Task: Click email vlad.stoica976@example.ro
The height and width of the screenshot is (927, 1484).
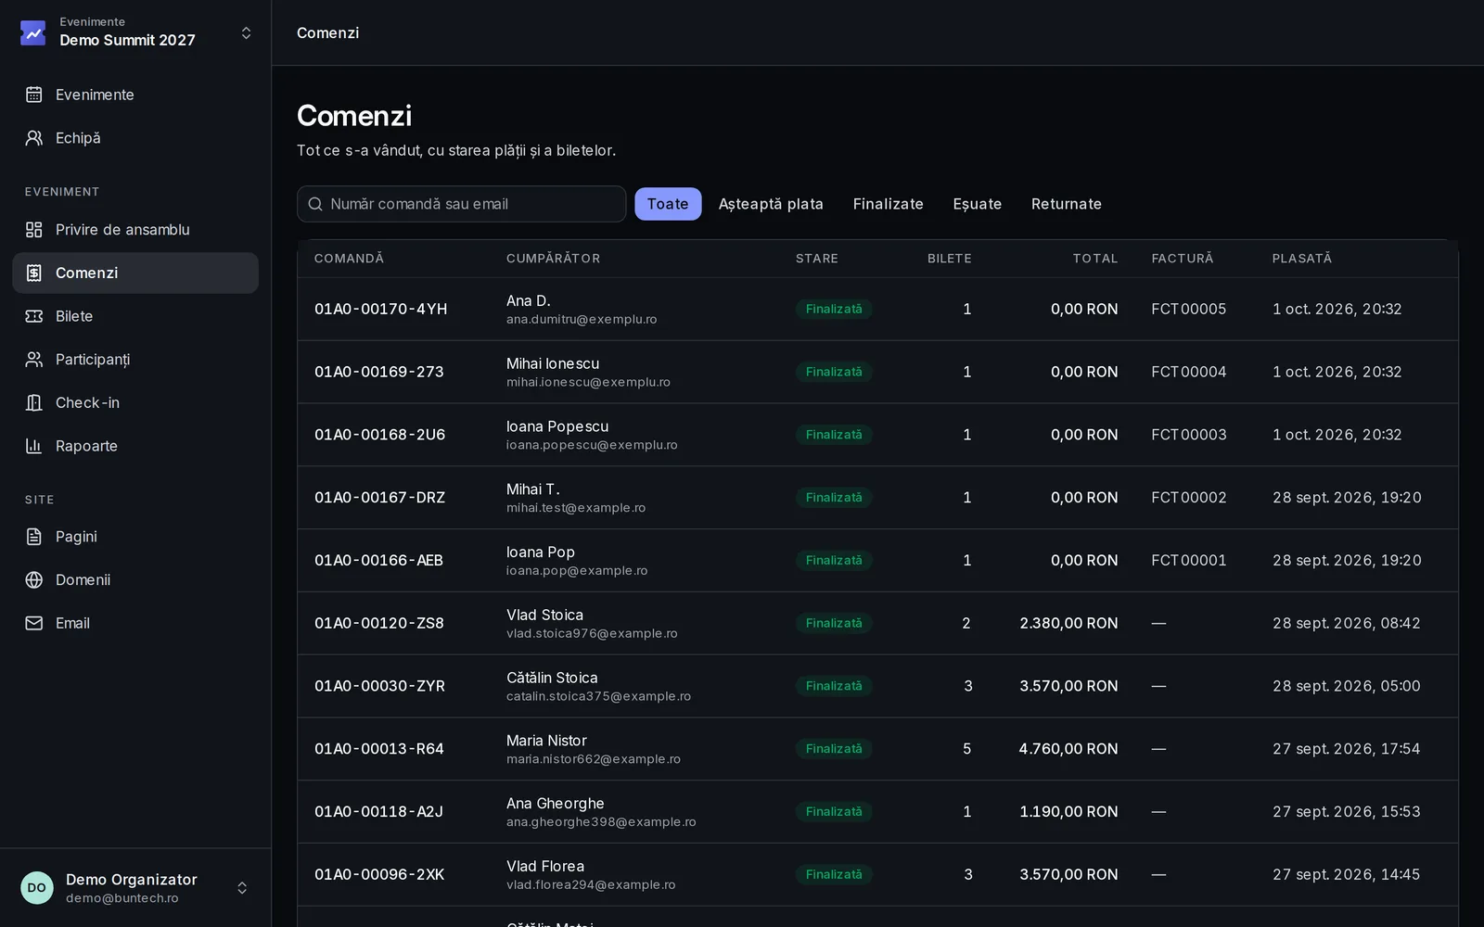Action: click(x=592, y=633)
